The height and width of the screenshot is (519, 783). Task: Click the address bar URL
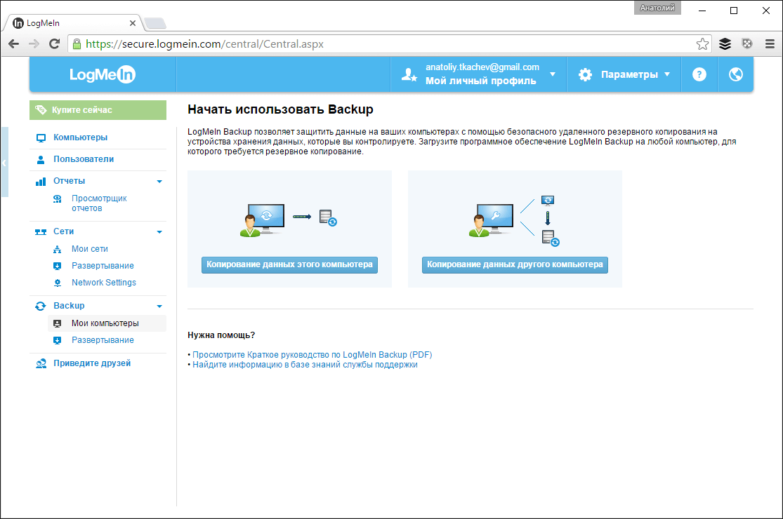point(205,44)
